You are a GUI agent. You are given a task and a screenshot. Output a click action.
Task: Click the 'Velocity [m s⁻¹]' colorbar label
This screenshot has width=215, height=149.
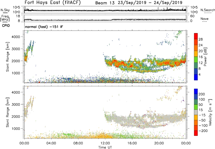coord(210,112)
